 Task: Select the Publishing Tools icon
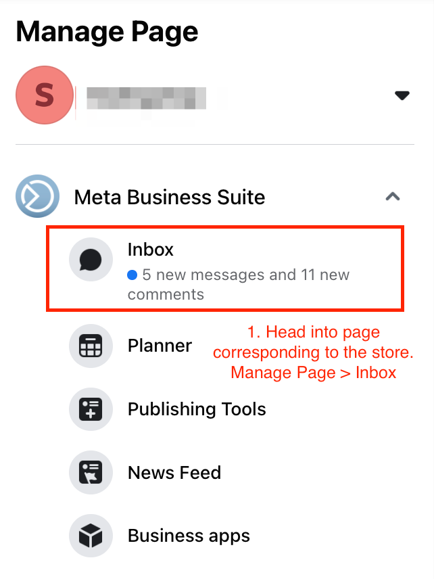pos(91,409)
